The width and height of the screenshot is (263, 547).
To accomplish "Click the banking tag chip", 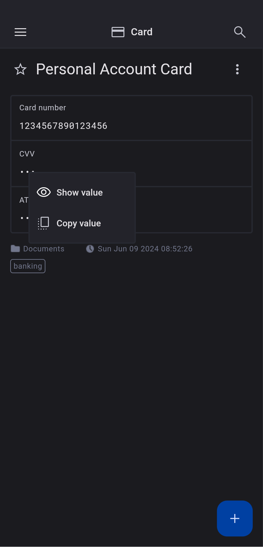I will pos(28,266).
